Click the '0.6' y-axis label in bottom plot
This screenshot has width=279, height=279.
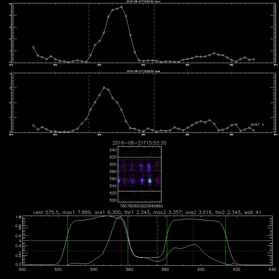[x=18, y=236]
